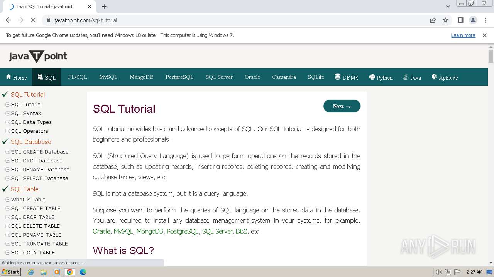Follow the DB2 link in the paragraph
Image resolution: width=494 pixels, height=277 pixels.
coord(242,231)
